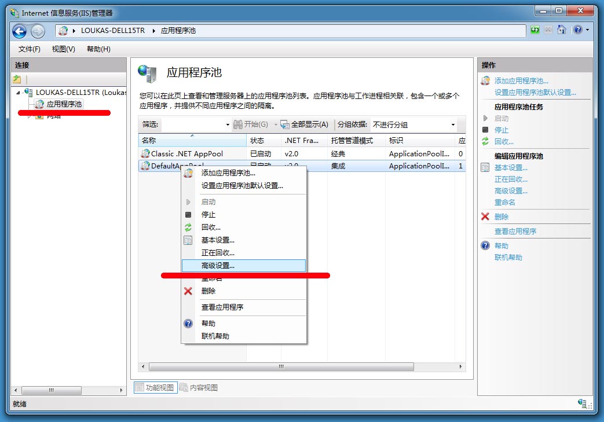Collapse the LOUKAS-DELL15TR server tree node
This screenshot has height=422, width=604.
(18, 93)
